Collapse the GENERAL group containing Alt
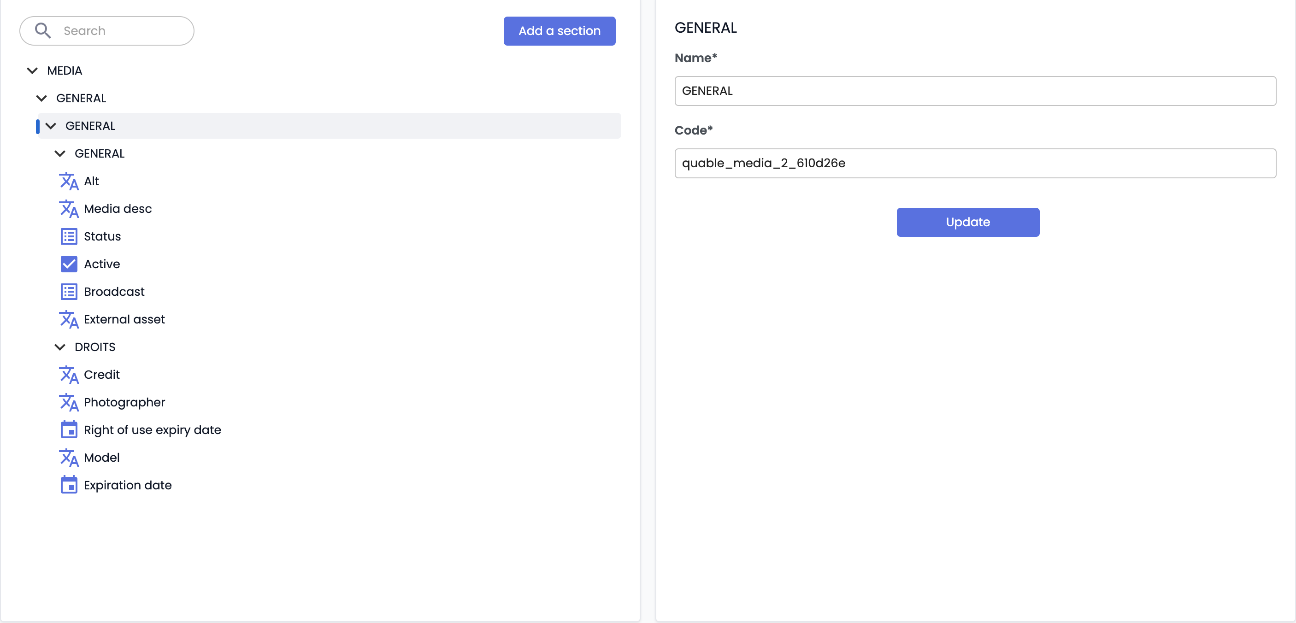Screen dimensions: 1296x623 coord(60,154)
